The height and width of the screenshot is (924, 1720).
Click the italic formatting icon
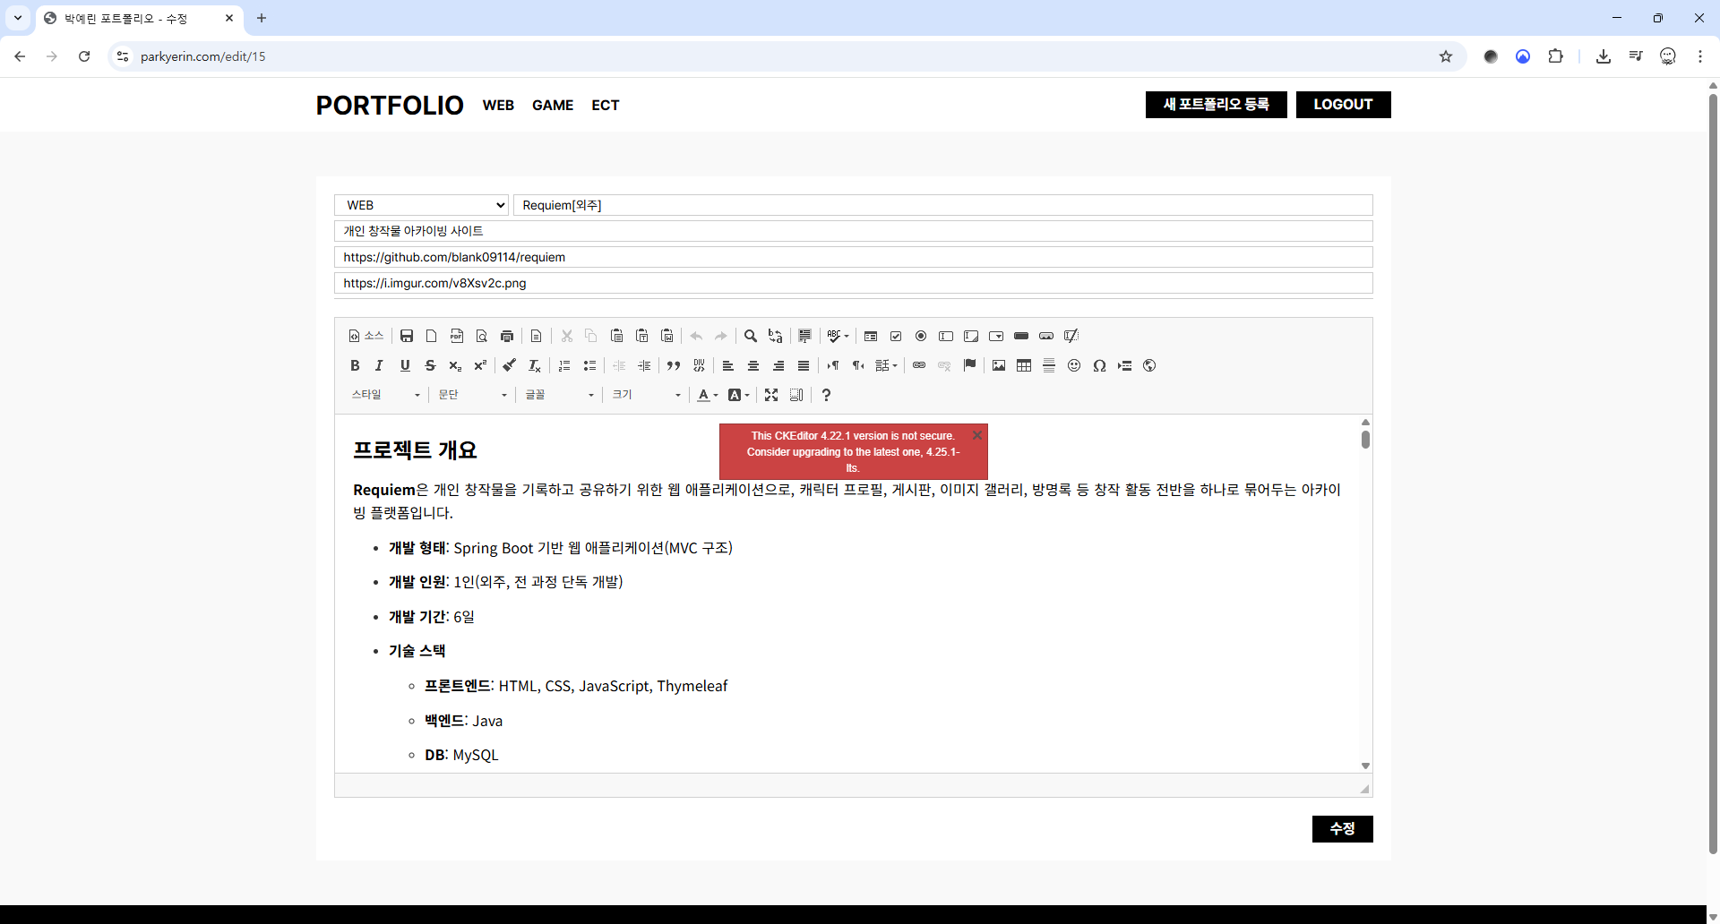(x=379, y=365)
